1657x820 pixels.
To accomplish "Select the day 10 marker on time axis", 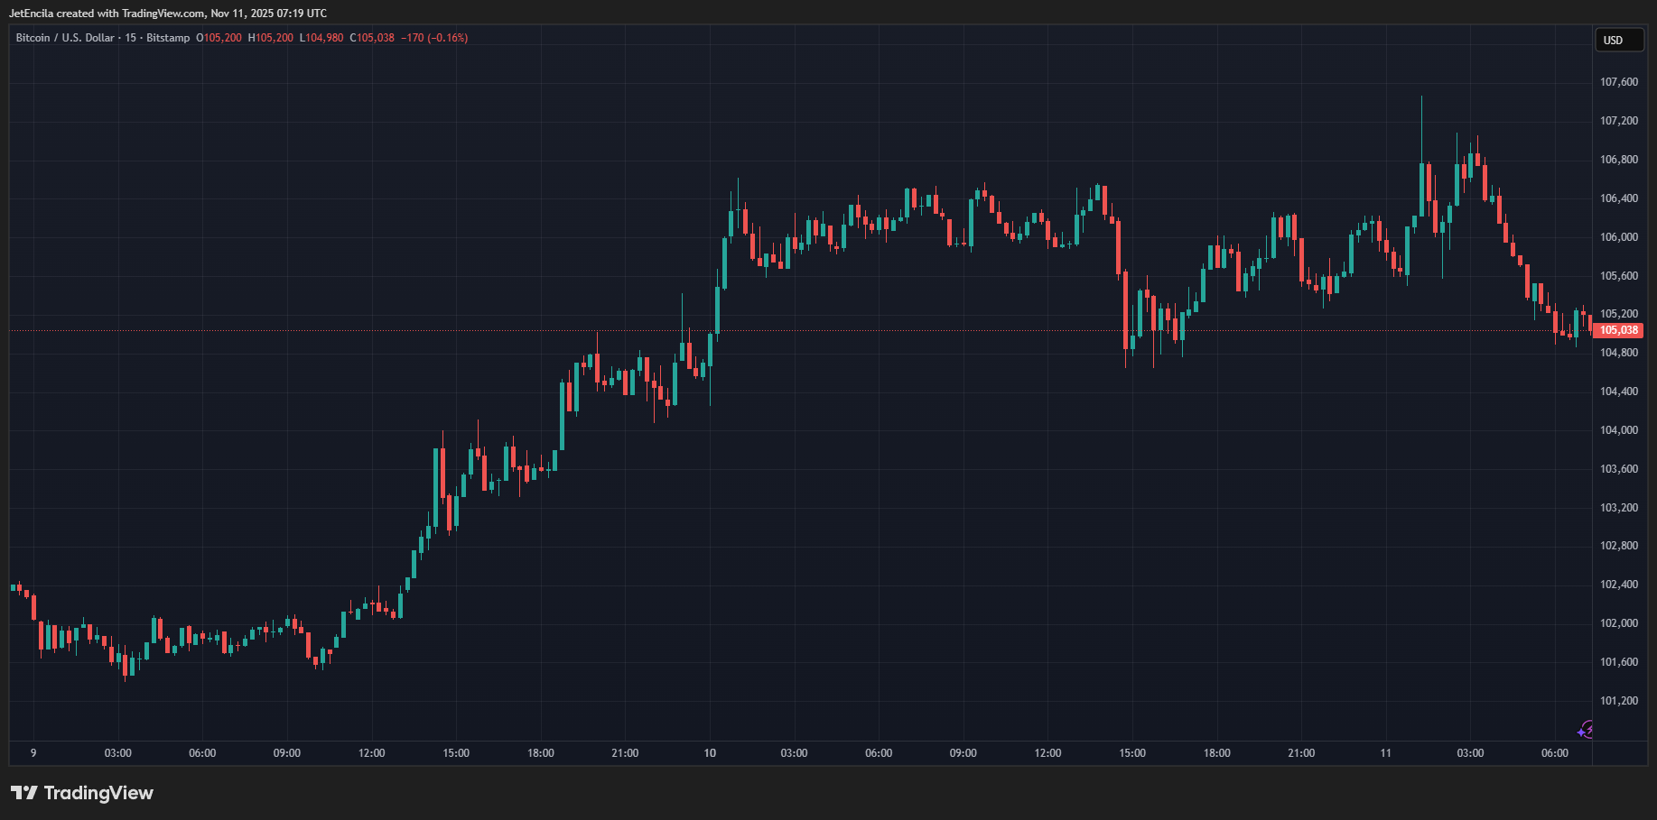I will [710, 753].
